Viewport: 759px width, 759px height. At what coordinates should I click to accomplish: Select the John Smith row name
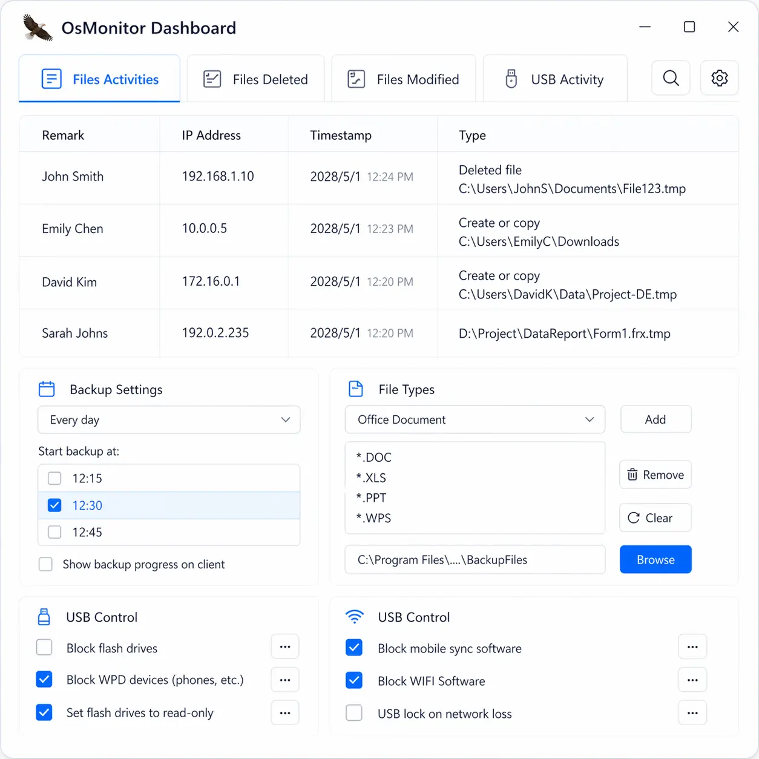[73, 176]
